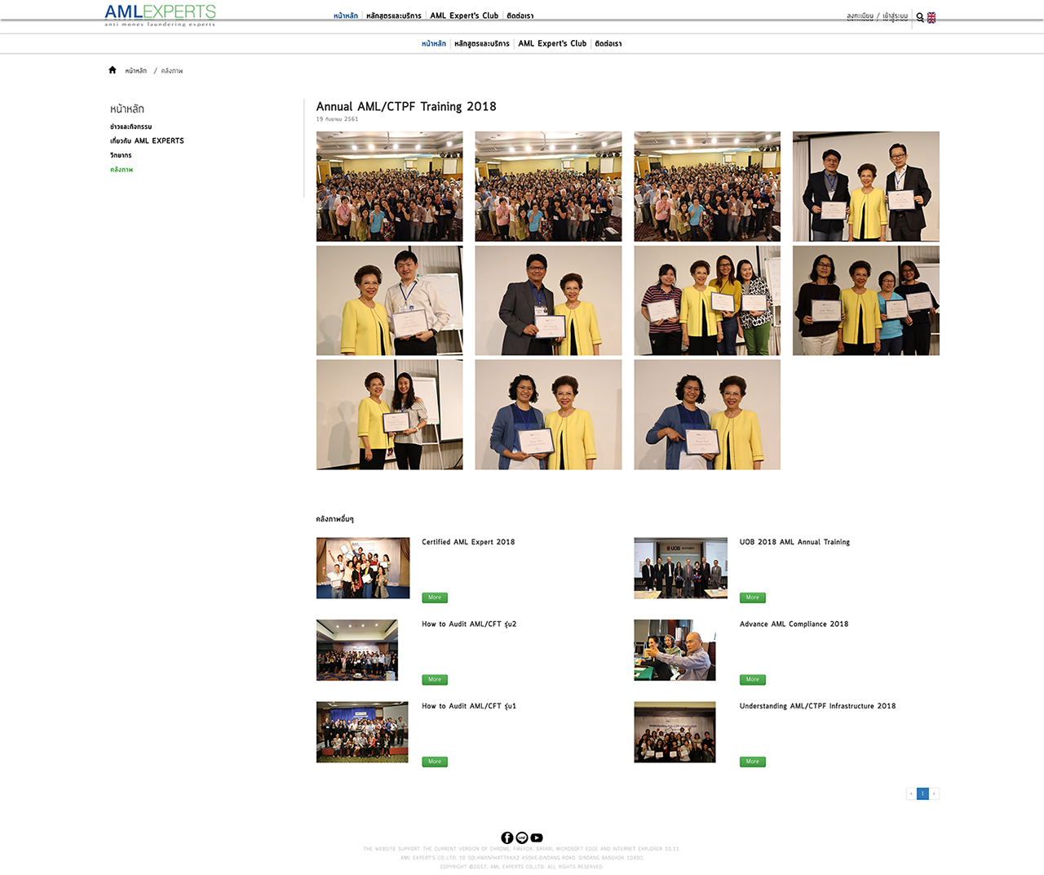The image size is (1044, 875).
Task: Click the ลงทะเบียน / เข้าสู่ระบบ login link
Action: pos(877,16)
